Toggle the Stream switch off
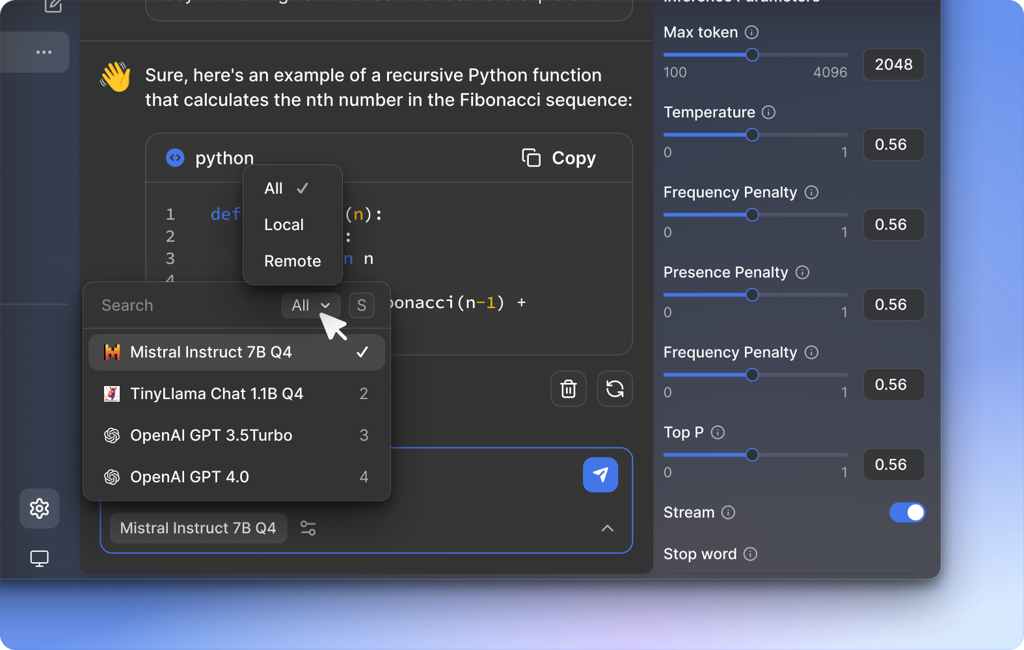The width and height of the screenshot is (1024, 650). pos(907,512)
